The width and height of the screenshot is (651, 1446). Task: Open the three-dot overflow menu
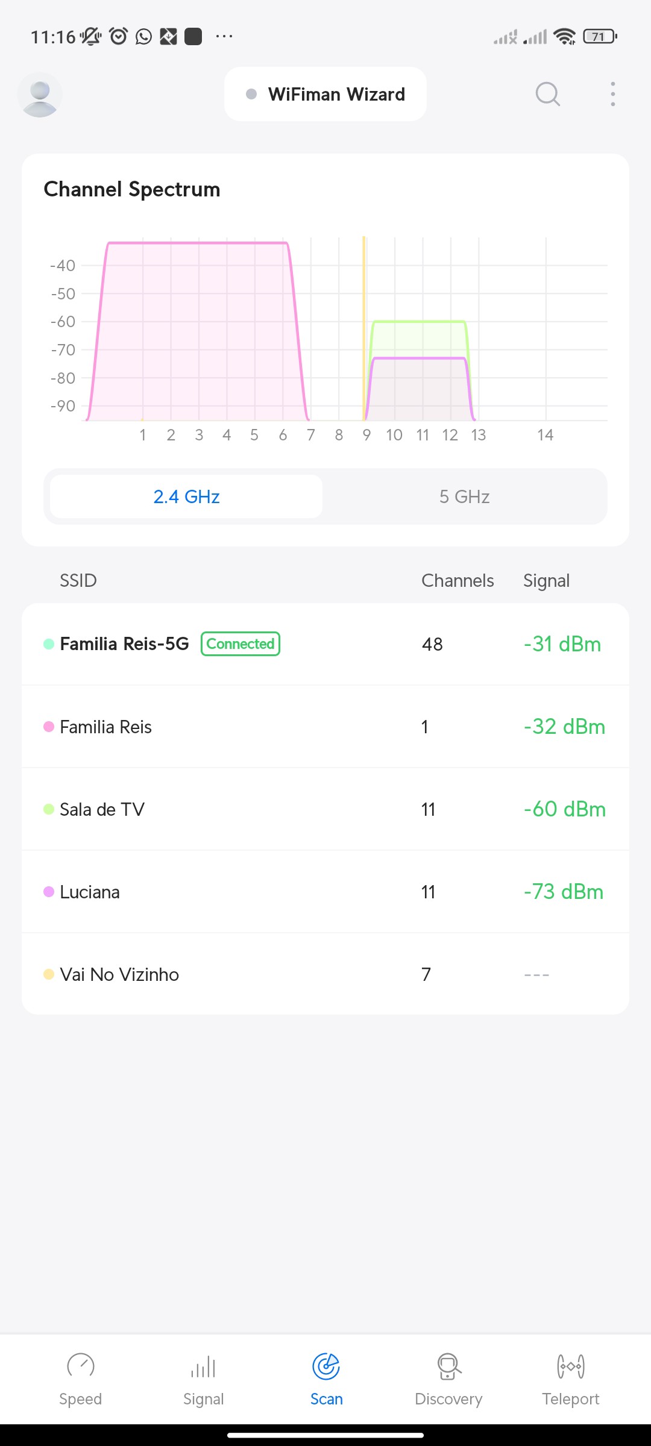coord(612,94)
